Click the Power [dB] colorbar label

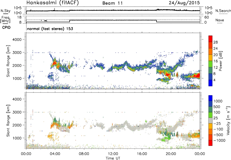(220, 61)
